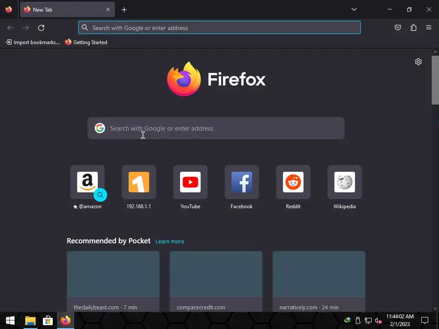Viewport: 439px width, 329px height.
Task: Open Getting Started bookmark
Action: pos(86,42)
